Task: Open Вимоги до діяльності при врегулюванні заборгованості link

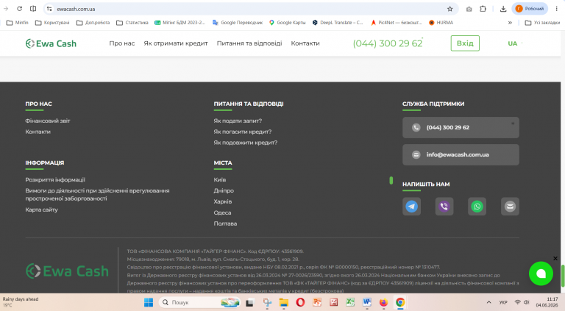Action: (x=97, y=194)
